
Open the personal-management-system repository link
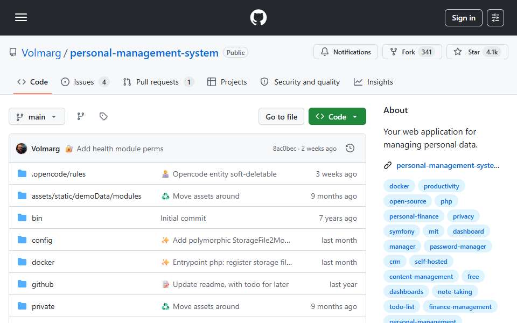144,53
